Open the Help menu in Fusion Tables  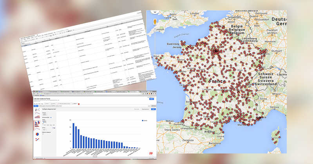coord(42,104)
